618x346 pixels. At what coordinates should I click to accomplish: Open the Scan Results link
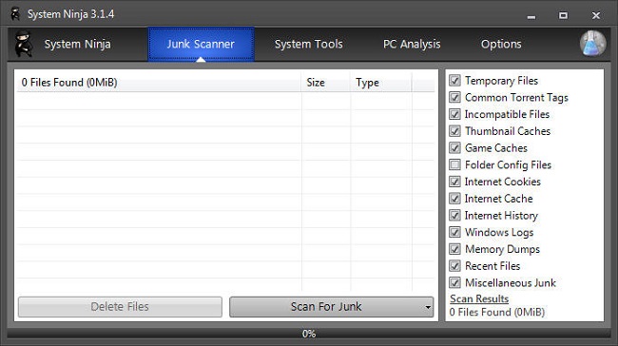[x=479, y=298]
